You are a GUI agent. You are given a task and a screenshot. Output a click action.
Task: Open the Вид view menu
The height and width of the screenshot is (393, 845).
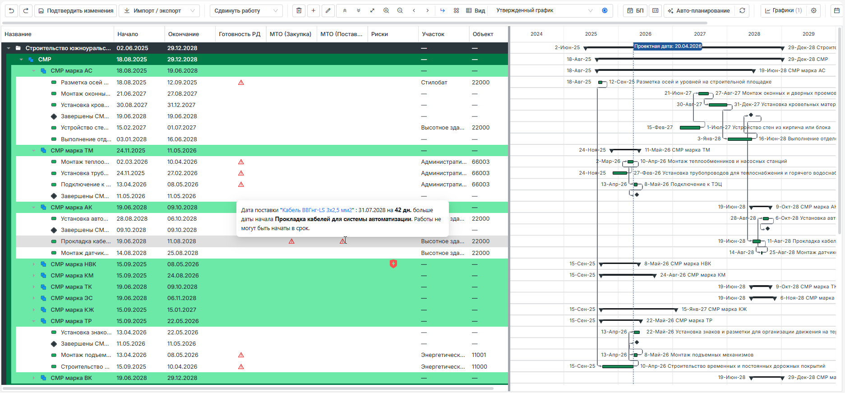[476, 10]
